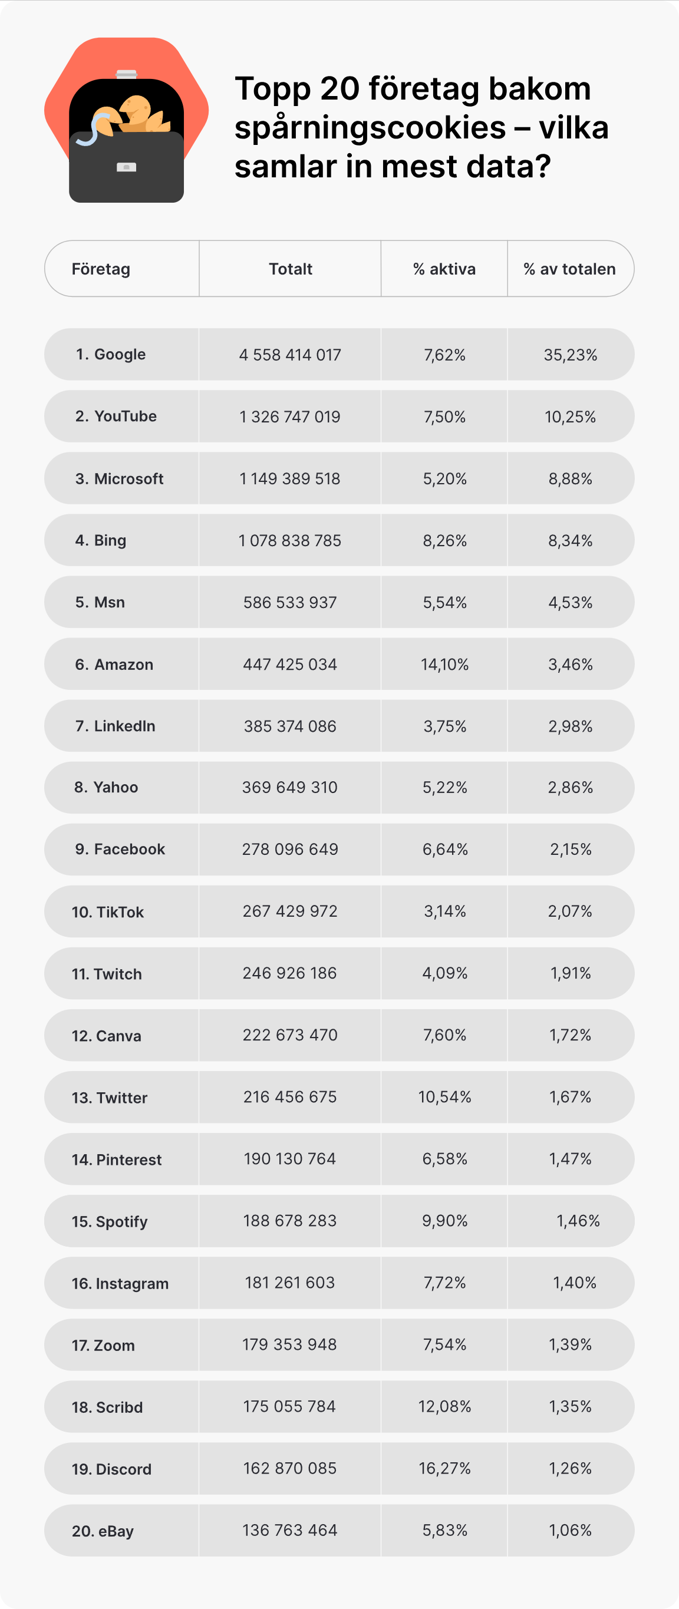Image resolution: width=679 pixels, height=1609 pixels.
Task: Select the Totalt column header
Action: [x=291, y=269]
